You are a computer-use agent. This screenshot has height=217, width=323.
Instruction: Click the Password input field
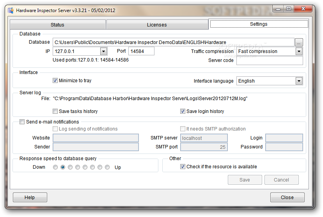pyautogui.click(x=284, y=147)
